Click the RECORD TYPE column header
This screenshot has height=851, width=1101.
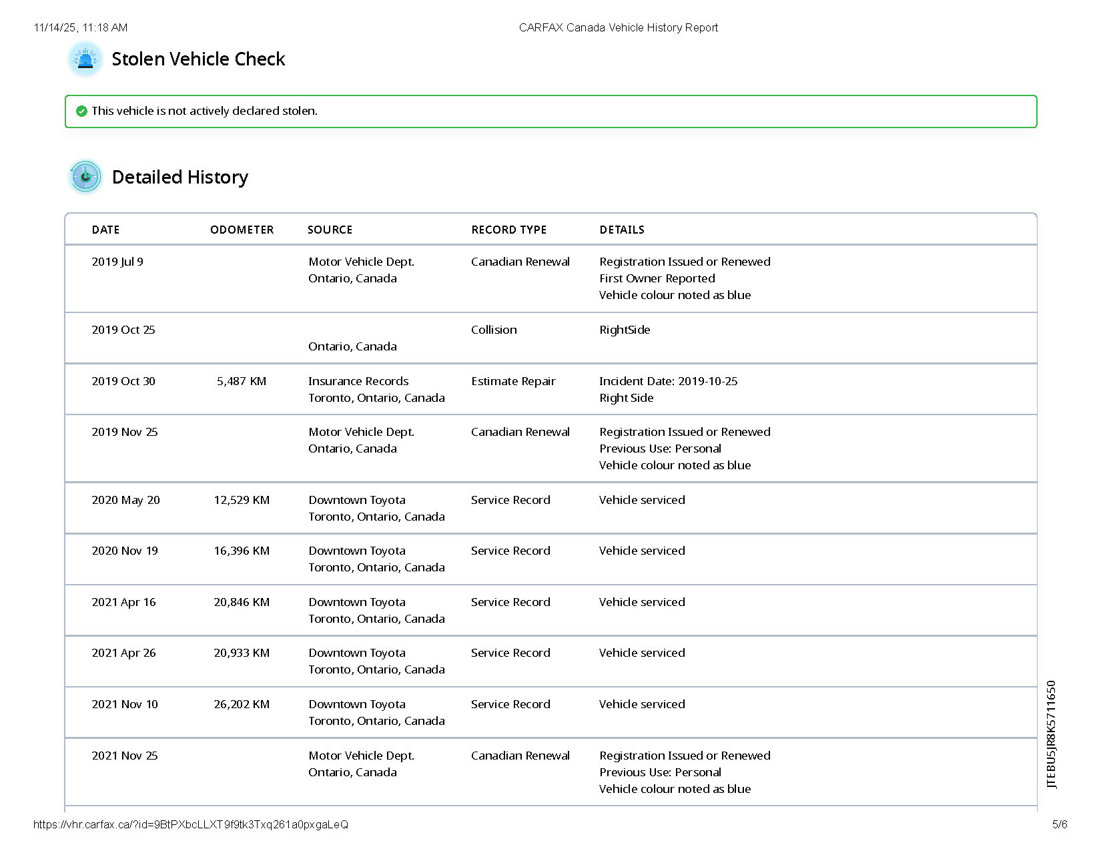click(x=508, y=230)
